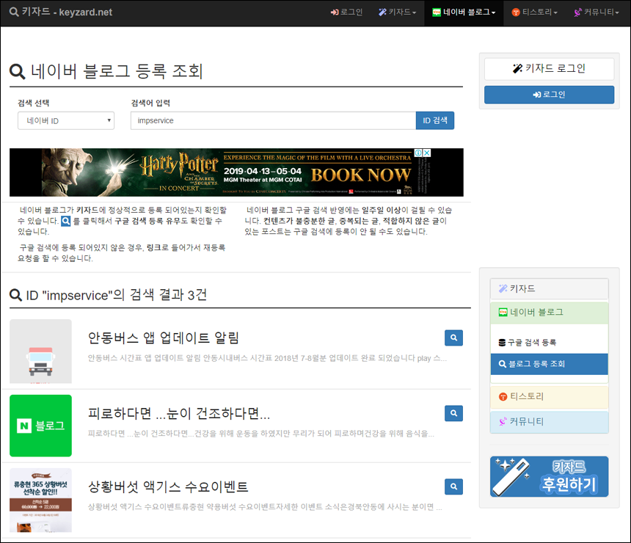The image size is (631, 543).
Task: Click the Naver blog icon in navbar
Action: coord(437,12)
